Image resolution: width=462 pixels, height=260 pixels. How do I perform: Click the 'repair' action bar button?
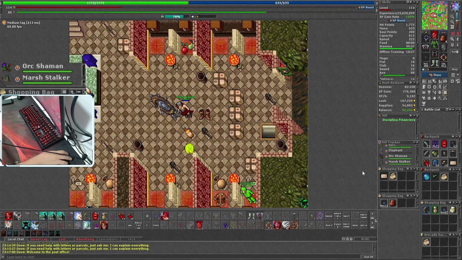355,225
